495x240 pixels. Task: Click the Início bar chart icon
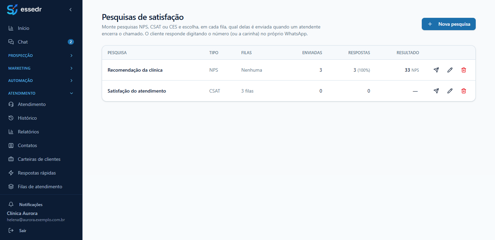(11, 28)
